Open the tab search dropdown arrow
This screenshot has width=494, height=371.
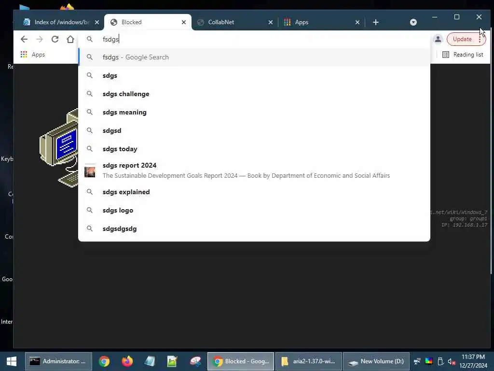(x=413, y=22)
